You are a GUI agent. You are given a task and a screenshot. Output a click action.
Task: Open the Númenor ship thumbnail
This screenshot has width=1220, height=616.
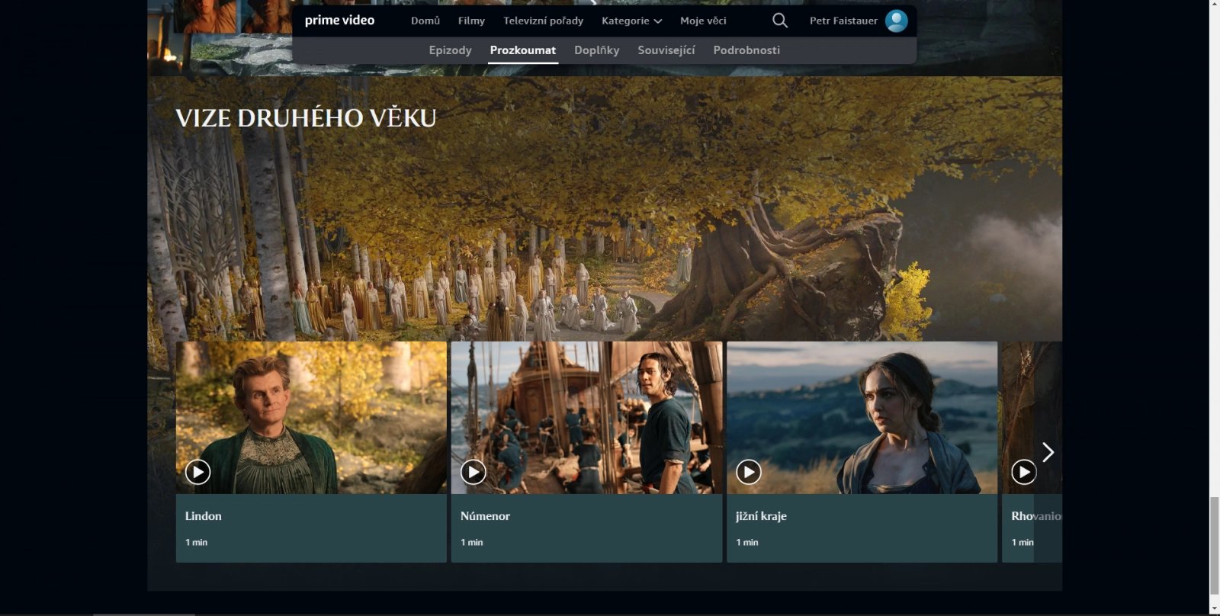click(586, 417)
